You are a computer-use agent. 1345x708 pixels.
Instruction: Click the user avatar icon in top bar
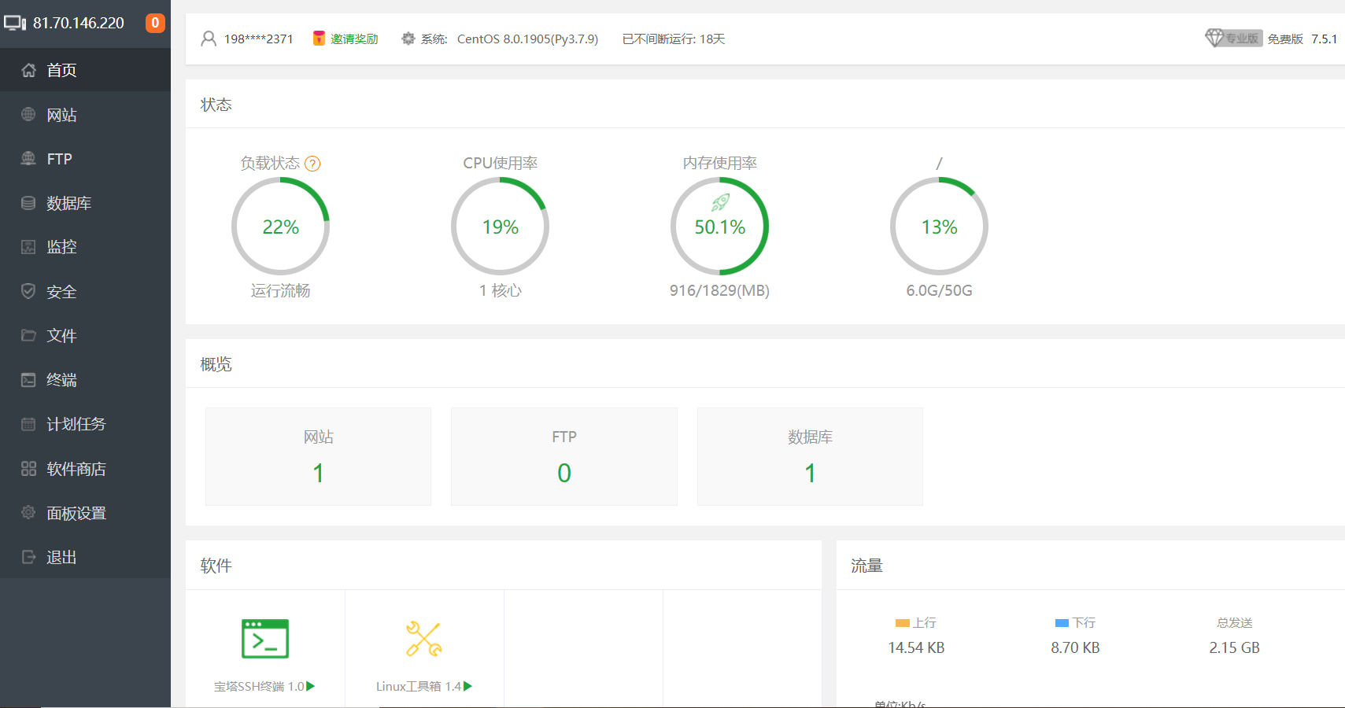(x=209, y=39)
